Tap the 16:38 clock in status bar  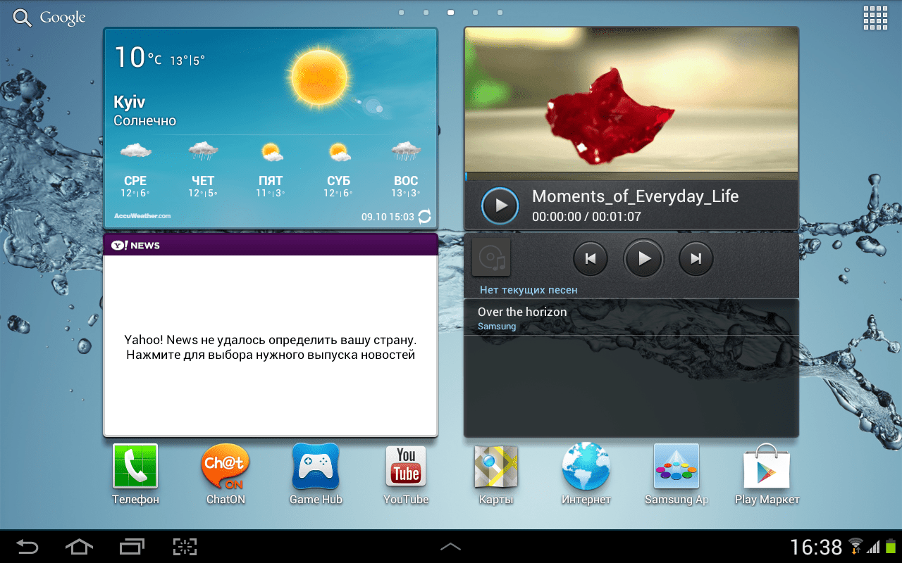816,547
